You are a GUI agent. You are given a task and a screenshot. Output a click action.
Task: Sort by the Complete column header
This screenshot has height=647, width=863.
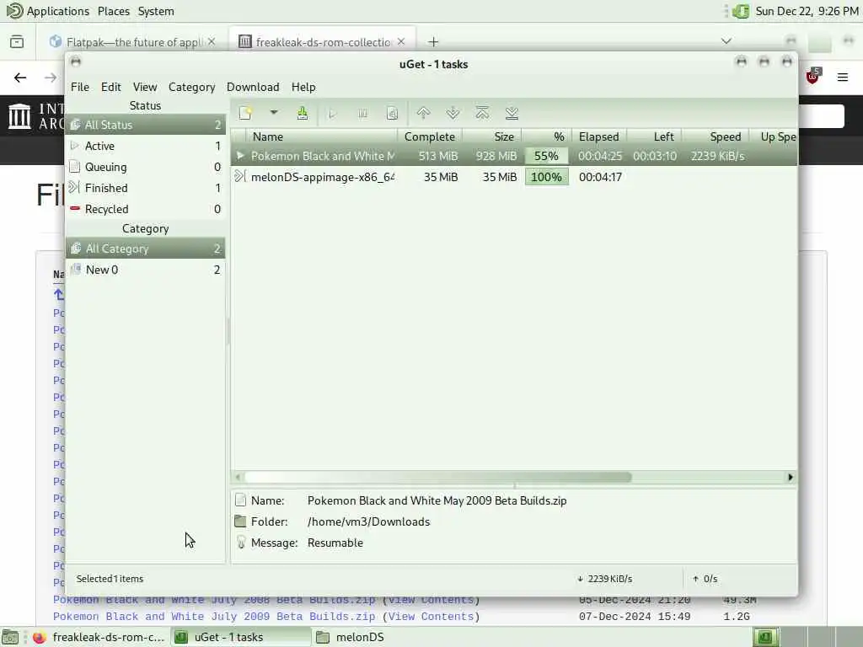pyautogui.click(x=430, y=136)
